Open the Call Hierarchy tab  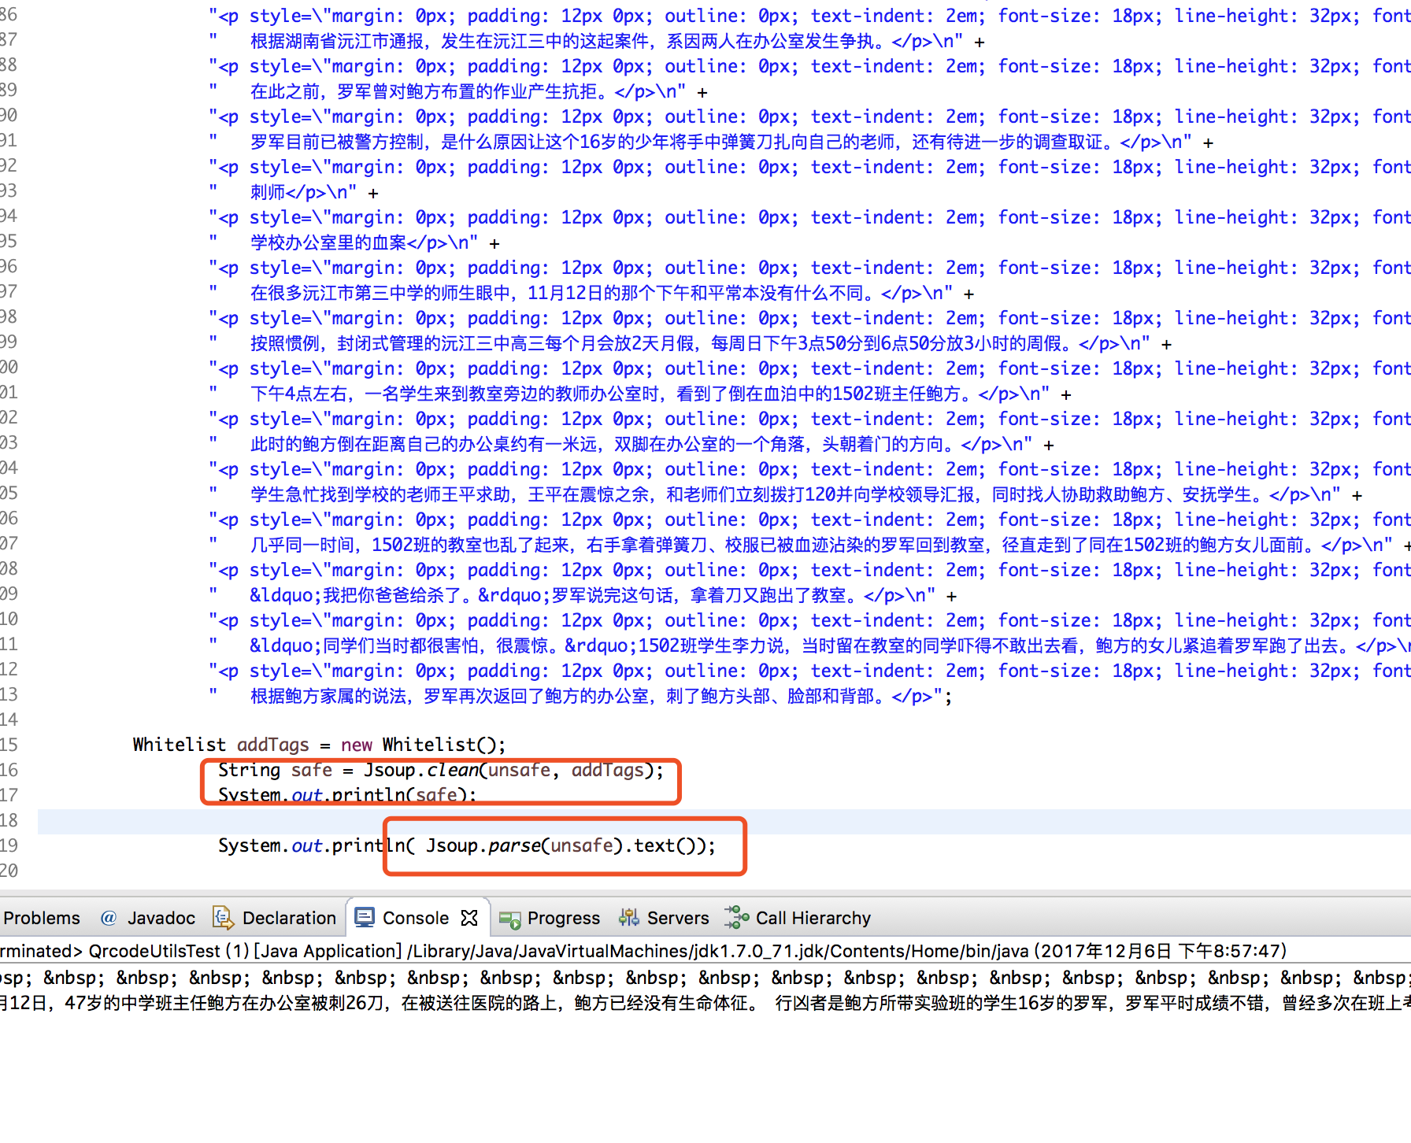tap(813, 918)
